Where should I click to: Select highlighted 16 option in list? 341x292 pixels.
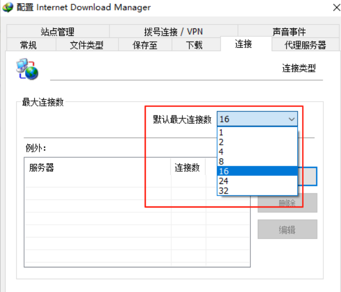257,171
